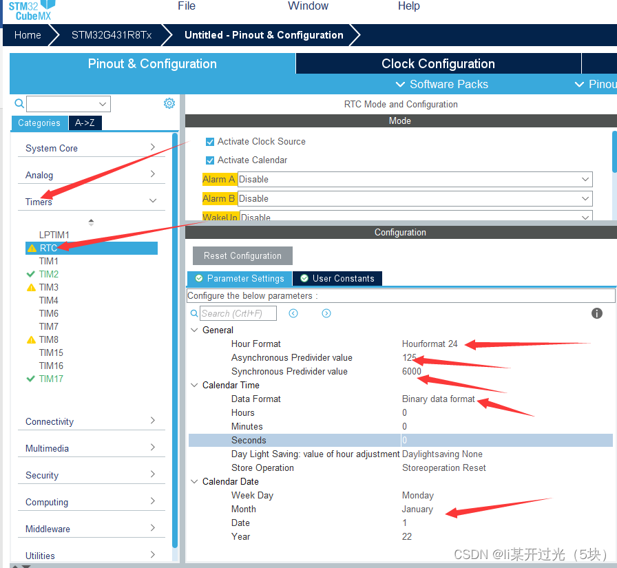Viewport: 617px width, 568px height.
Task: Open the User Constants tab
Action: (337, 278)
